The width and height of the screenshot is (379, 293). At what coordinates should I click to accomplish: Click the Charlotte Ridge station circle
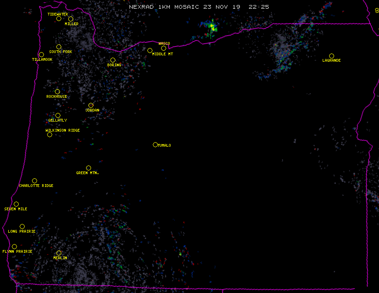point(34,181)
